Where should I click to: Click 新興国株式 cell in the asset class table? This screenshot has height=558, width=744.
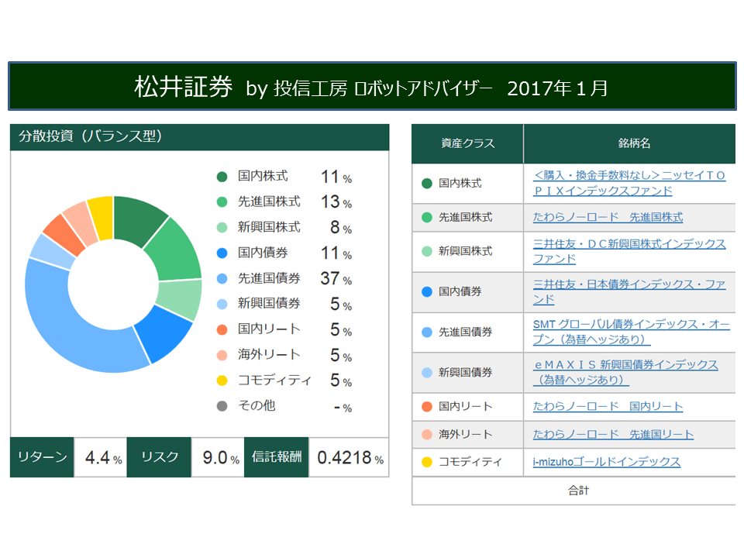click(x=468, y=251)
